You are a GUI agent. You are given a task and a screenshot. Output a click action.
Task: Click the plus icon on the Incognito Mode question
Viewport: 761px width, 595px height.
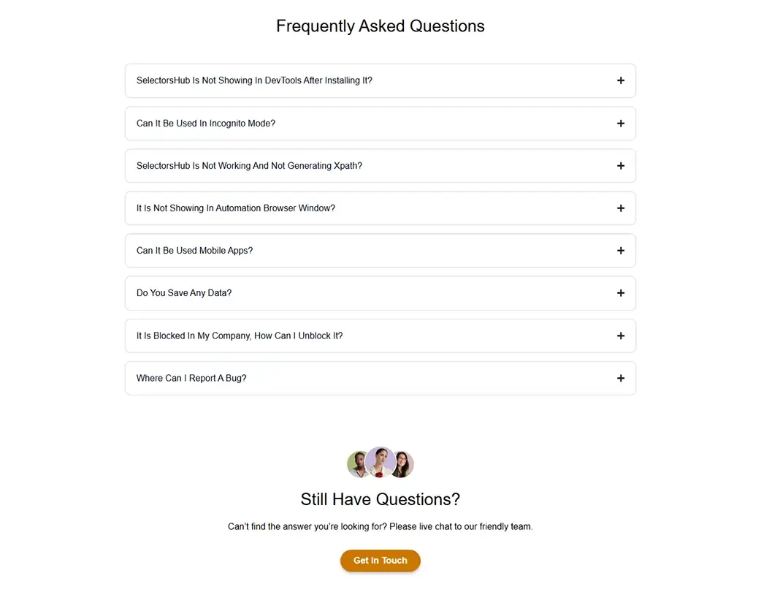click(x=621, y=123)
